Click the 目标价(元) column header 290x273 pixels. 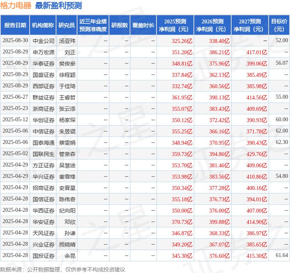point(279,25)
